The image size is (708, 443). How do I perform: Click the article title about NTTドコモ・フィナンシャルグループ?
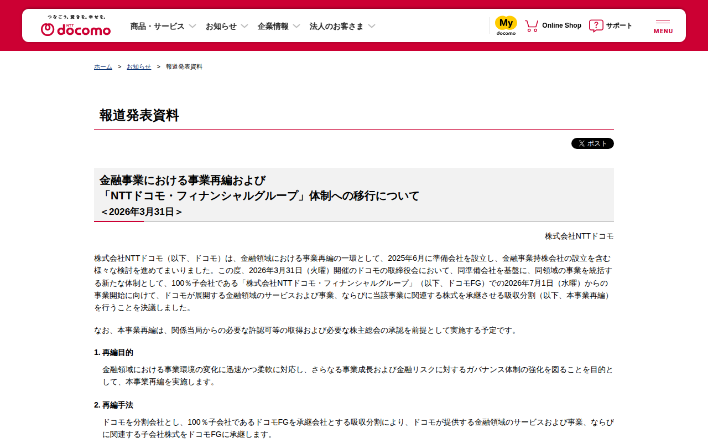click(259, 188)
